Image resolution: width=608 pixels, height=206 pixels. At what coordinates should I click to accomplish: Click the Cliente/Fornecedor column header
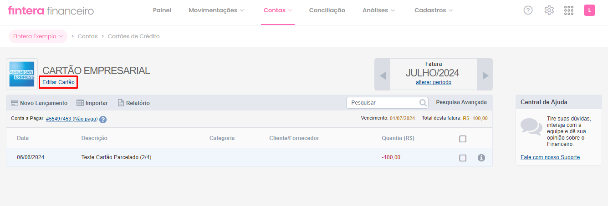click(294, 138)
